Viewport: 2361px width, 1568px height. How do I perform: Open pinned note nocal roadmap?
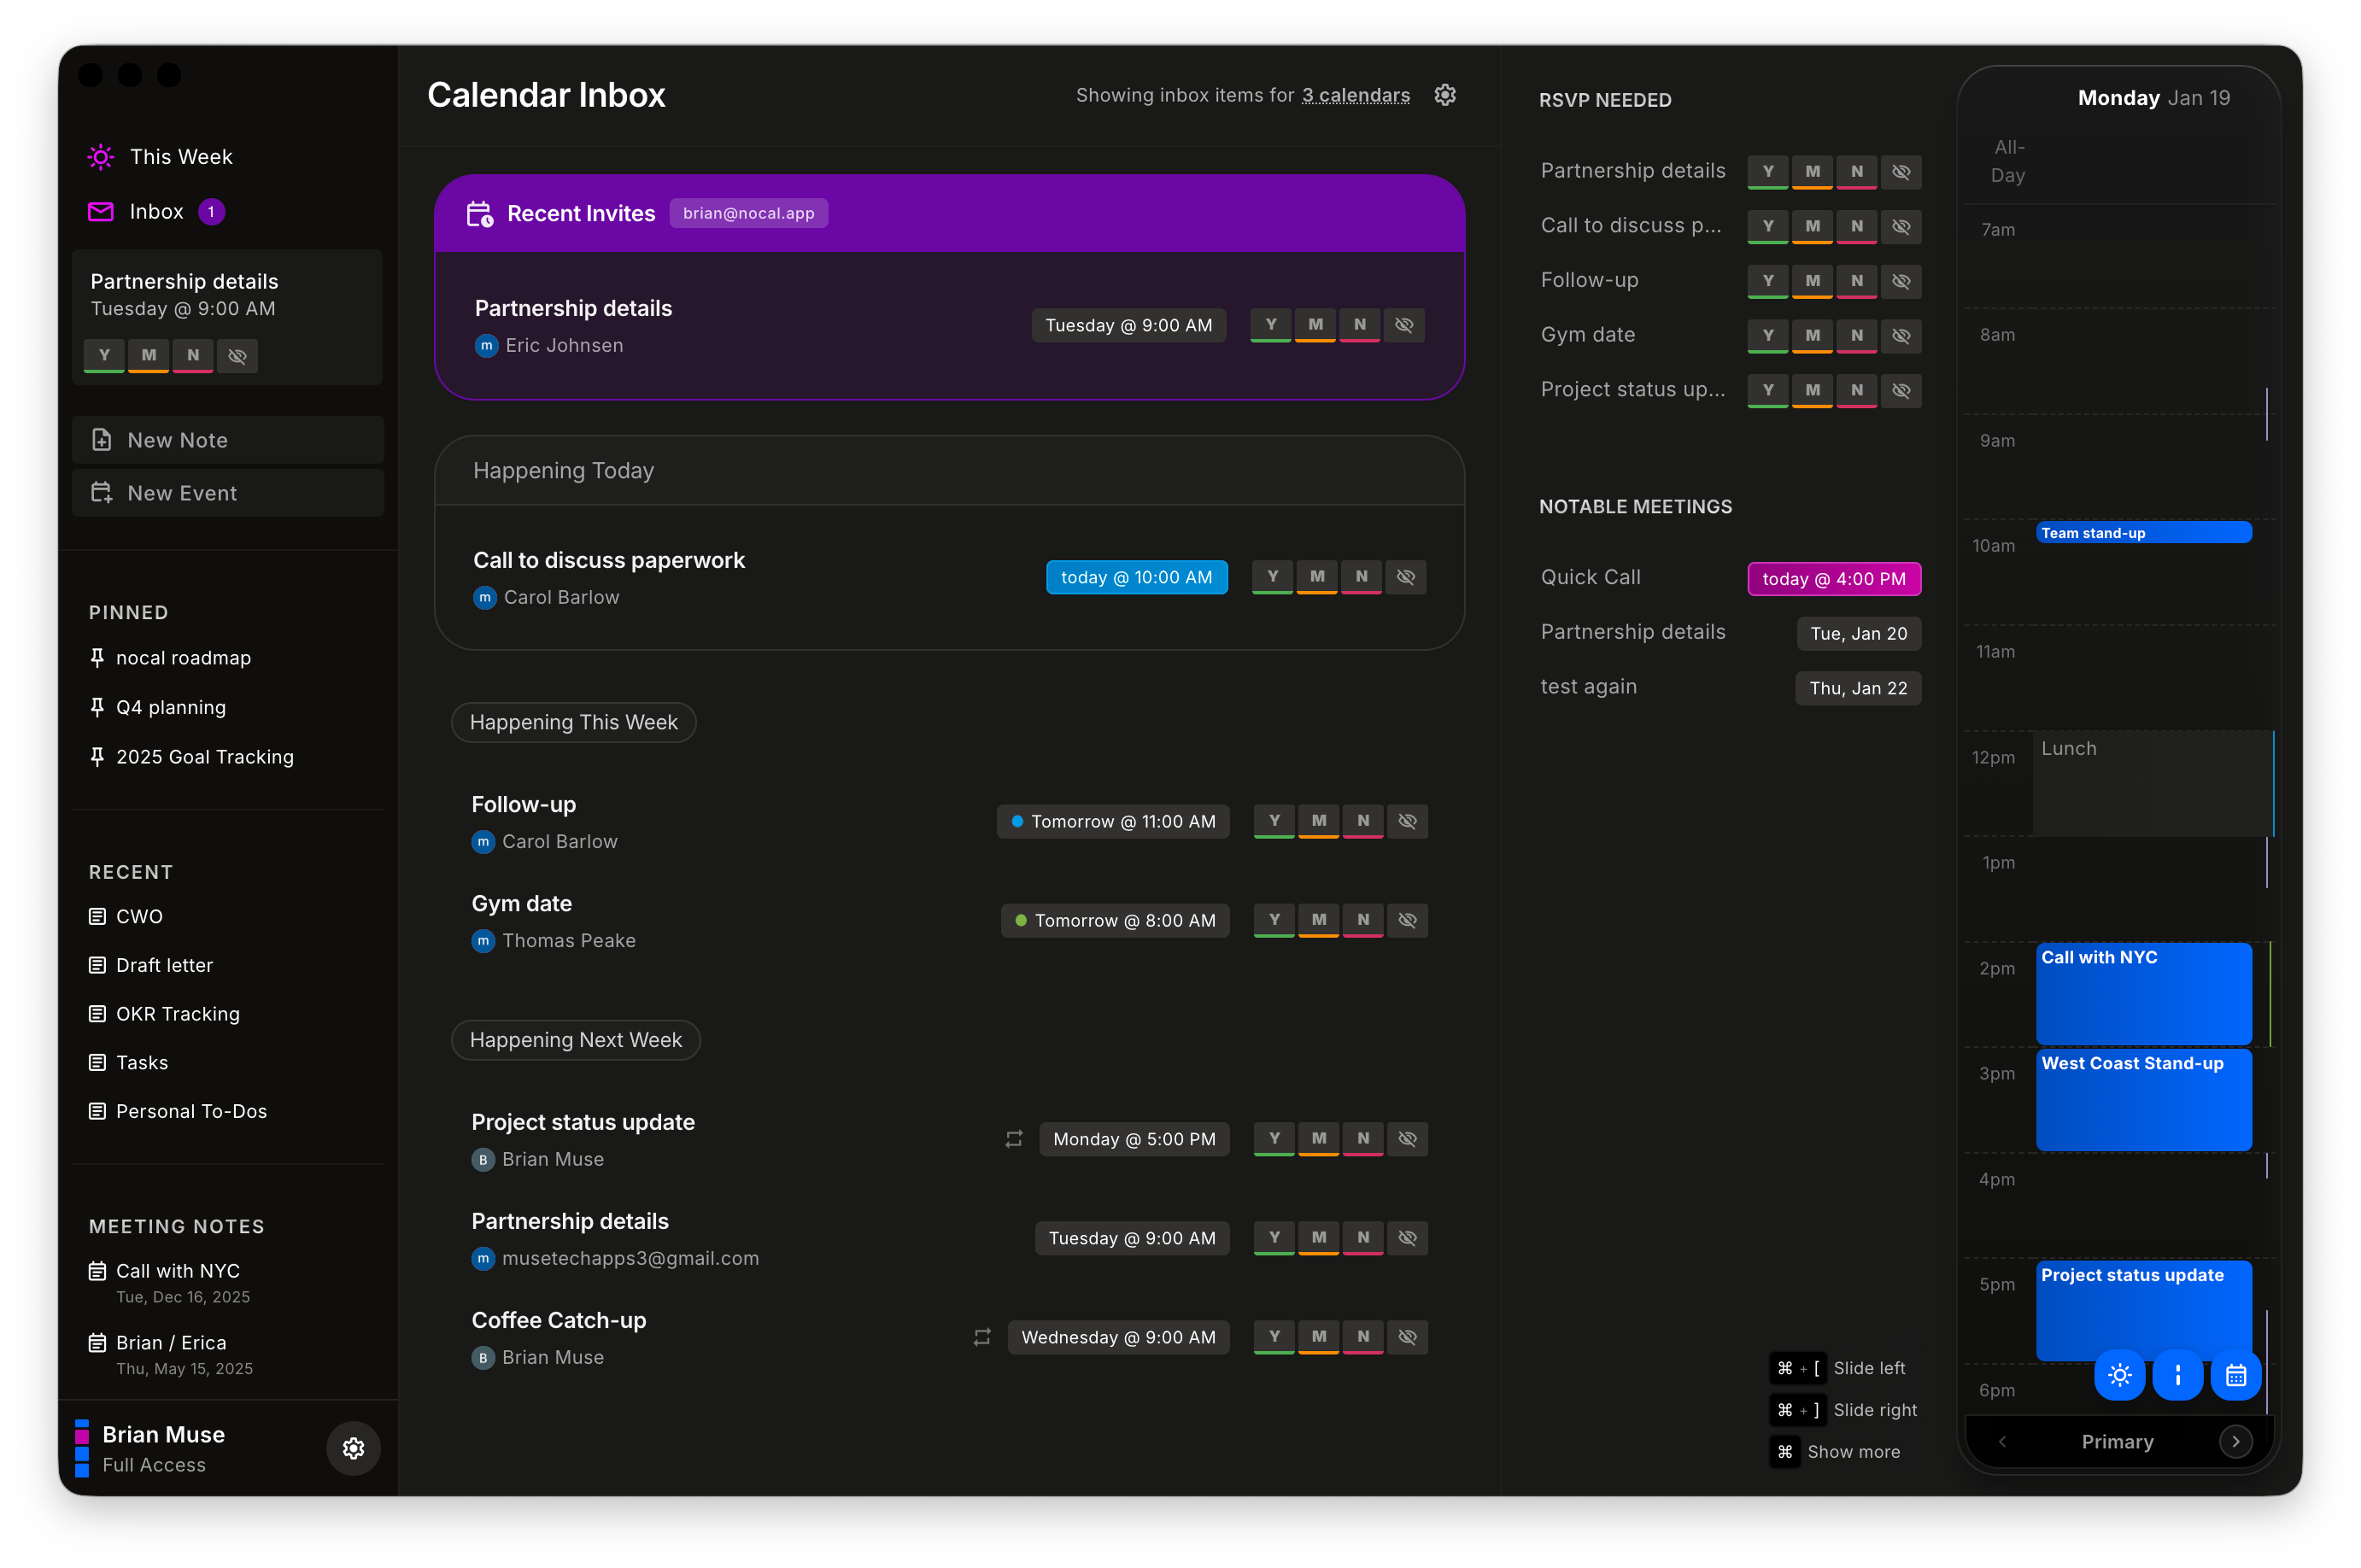(183, 658)
